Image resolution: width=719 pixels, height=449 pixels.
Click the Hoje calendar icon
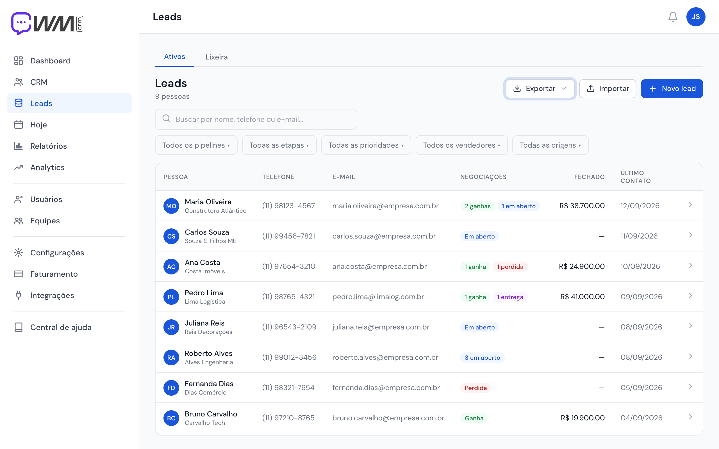(19, 125)
